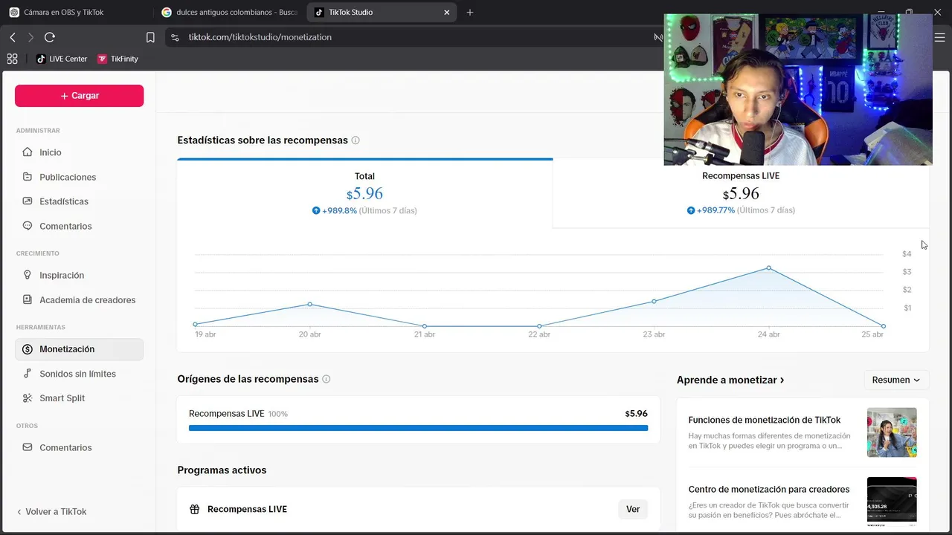Close the TikTok Studio tab

tap(447, 12)
